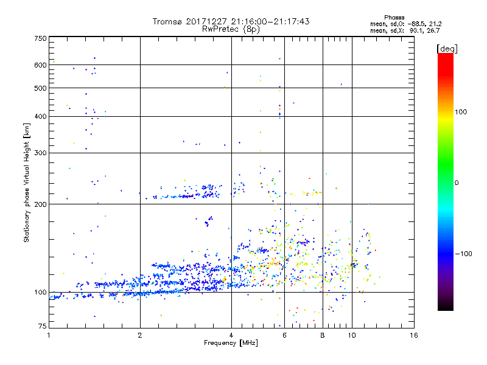Click the 'Stationary phase Virtual Height [km]' axis title
The height and width of the screenshot is (365, 487).
tap(26, 183)
